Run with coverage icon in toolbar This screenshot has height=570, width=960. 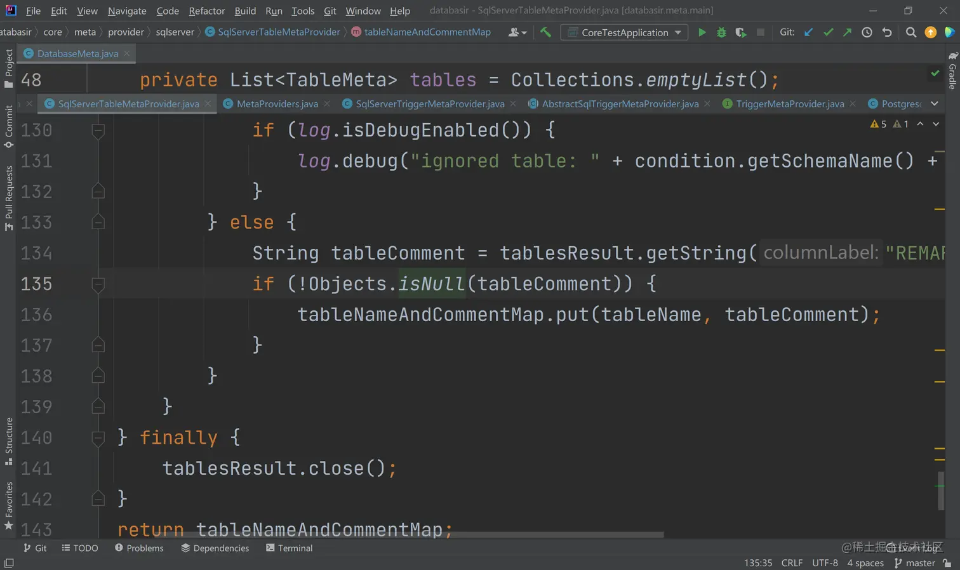pos(741,32)
